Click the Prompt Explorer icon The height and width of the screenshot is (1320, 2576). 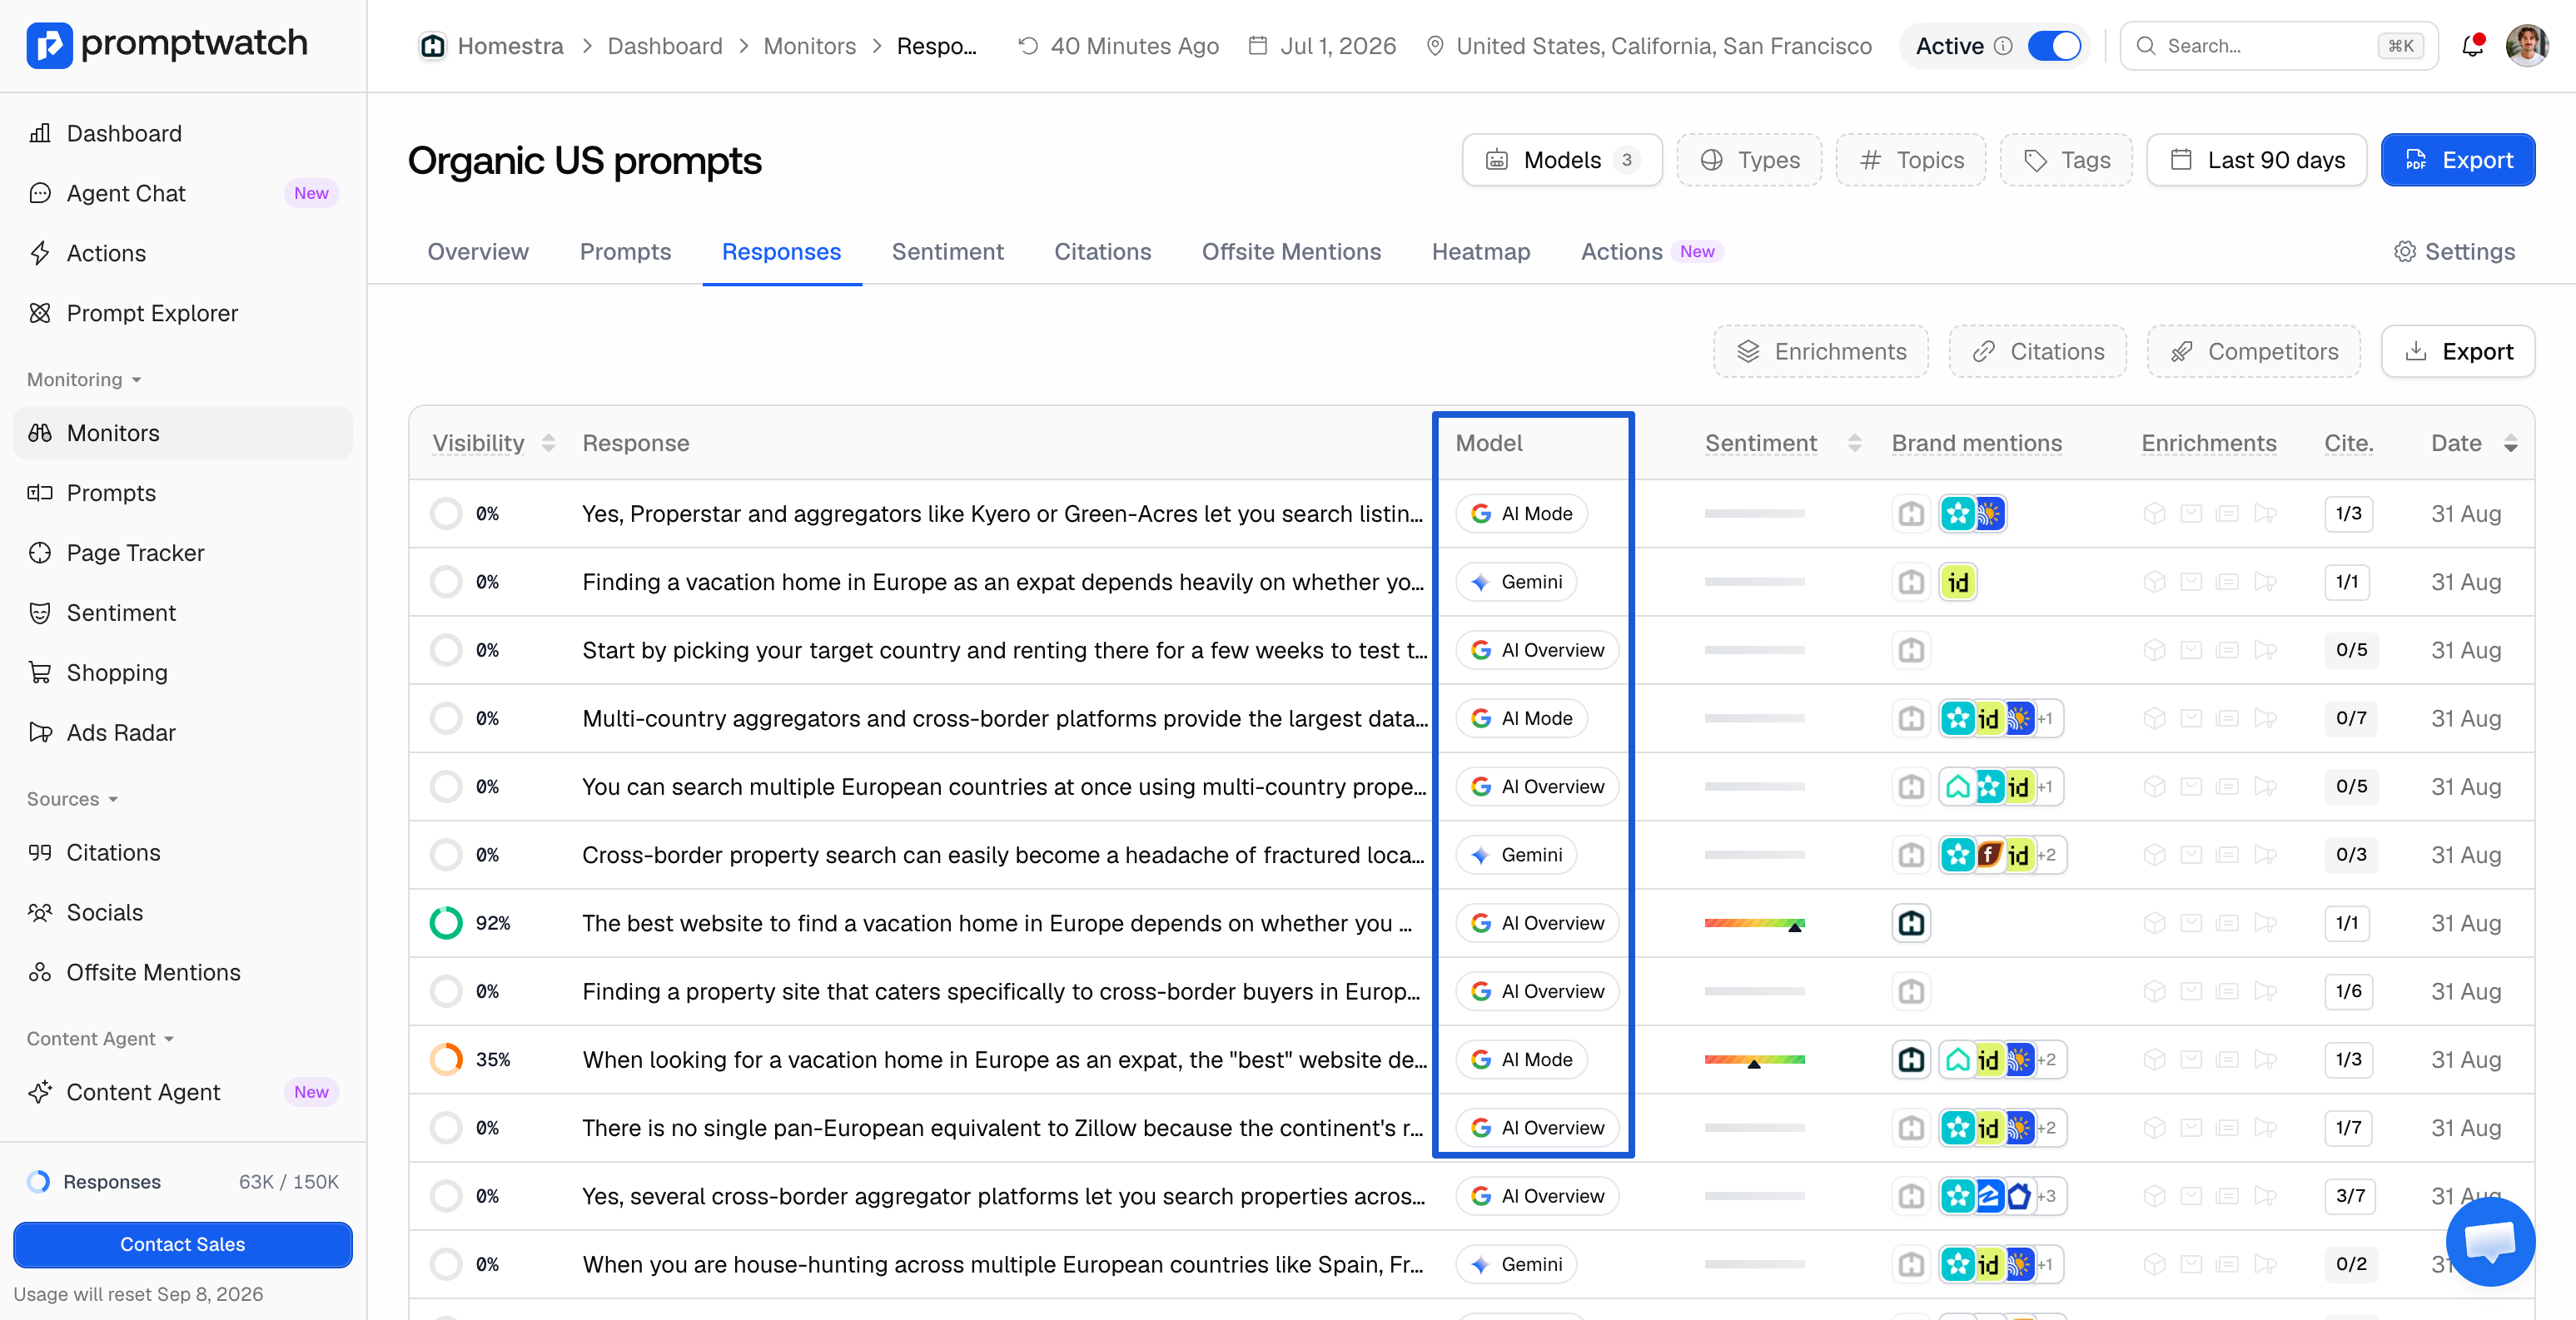pyautogui.click(x=40, y=313)
